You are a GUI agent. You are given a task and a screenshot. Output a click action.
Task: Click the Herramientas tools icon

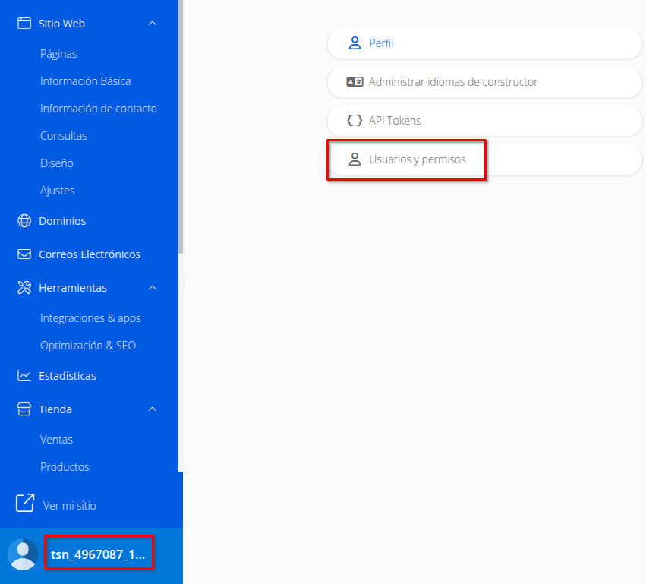point(24,288)
